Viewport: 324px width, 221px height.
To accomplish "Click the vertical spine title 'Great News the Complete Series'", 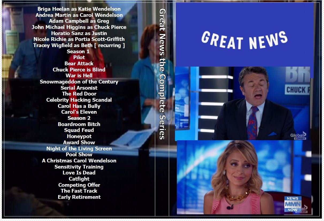I will tap(162, 74).
